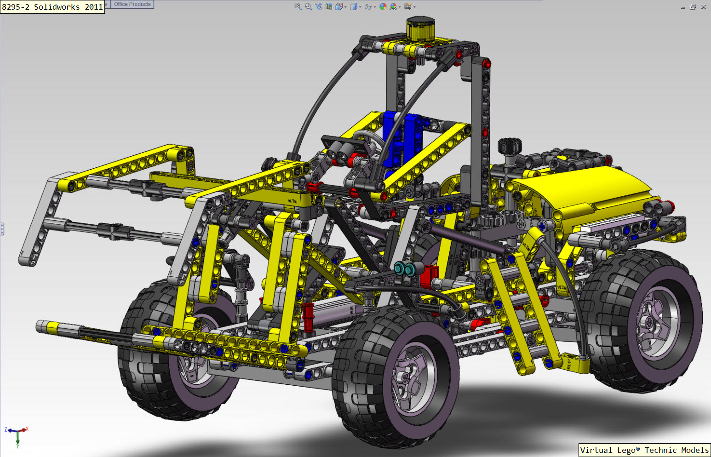Open the View Settings dropdown arrow
Image resolution: width=711 pixels, height=457 pixels.
coord(414,7)
